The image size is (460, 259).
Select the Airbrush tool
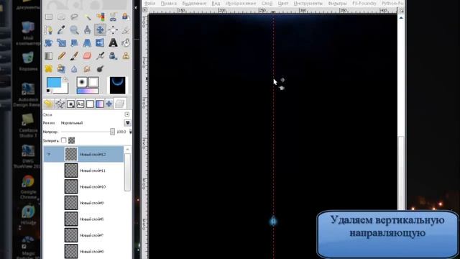pos(101,56)
